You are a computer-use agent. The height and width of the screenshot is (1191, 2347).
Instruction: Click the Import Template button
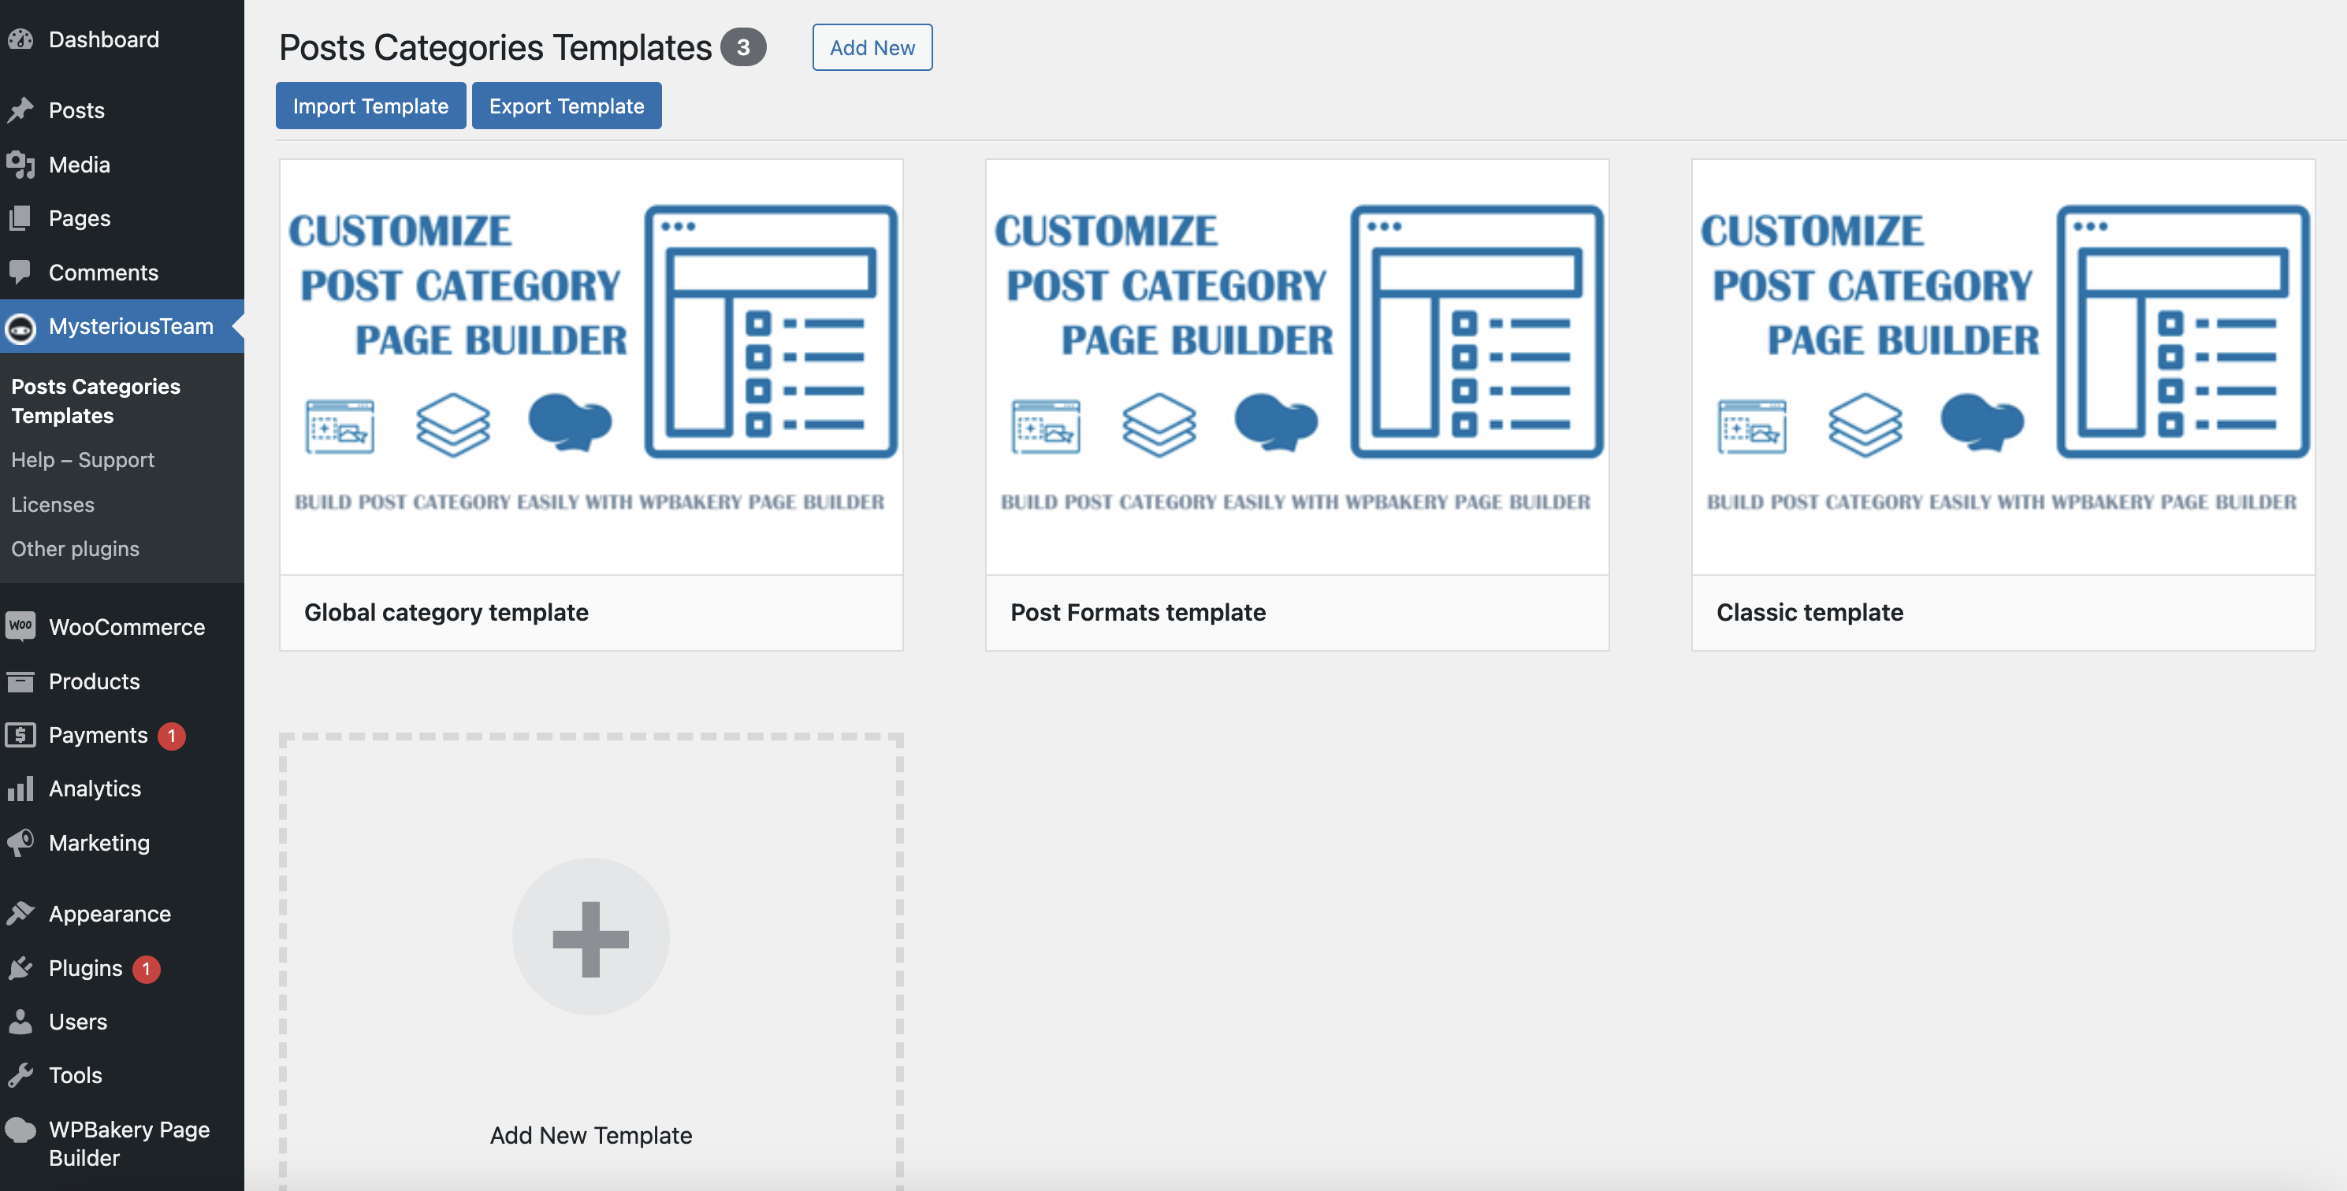click(370, 106)
